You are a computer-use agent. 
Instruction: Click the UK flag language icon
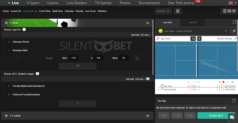[231, 3]
